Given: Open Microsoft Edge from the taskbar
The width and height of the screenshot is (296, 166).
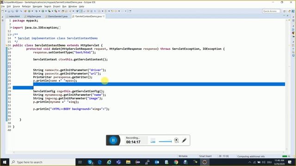Looking at the screenshot, I should (100, 162).
